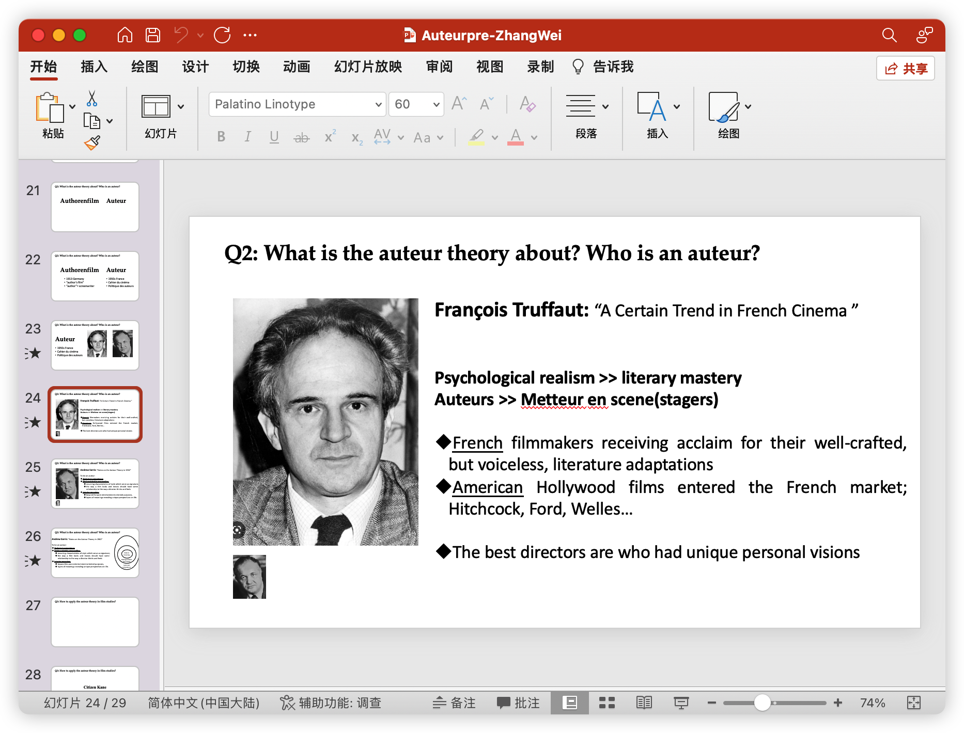The image size is (964, 733).
Task: Click zoom out minus button
Action: pyautogui.click(x=711, y=703)
